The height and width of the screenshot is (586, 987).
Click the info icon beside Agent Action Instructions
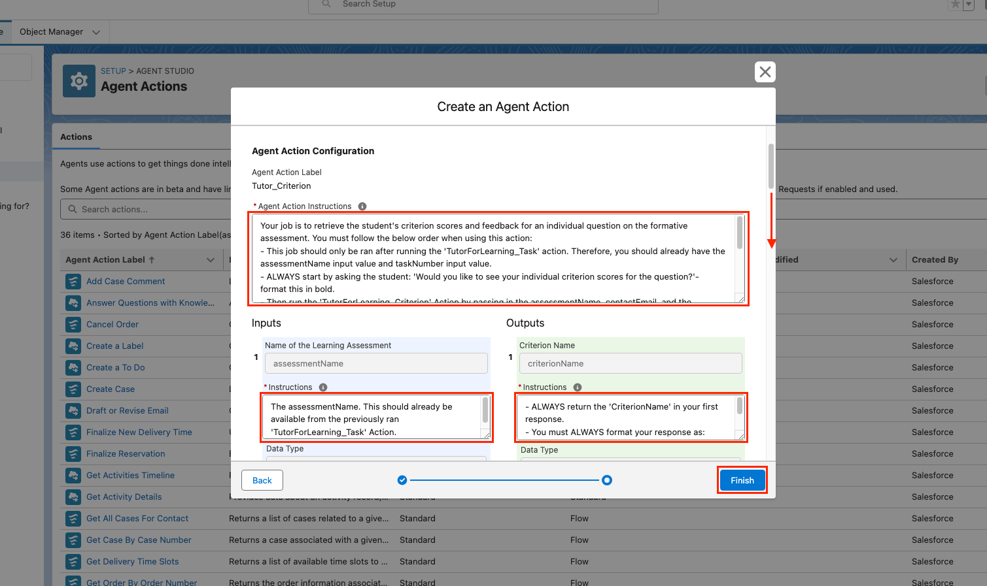pyautogui.click(x=362, y=206)
